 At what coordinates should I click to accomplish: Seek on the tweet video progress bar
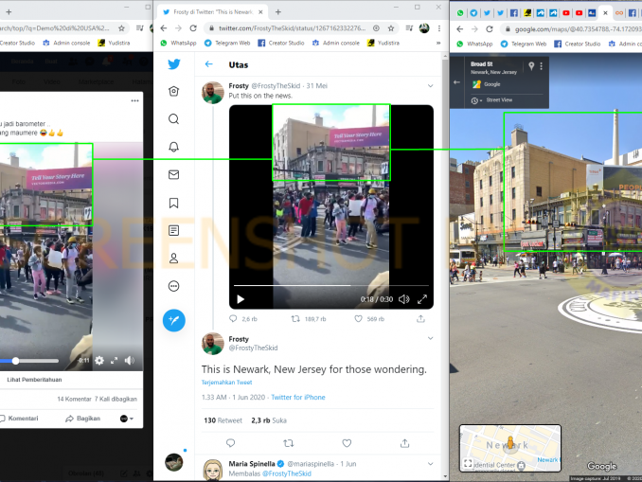pos(330,285)
